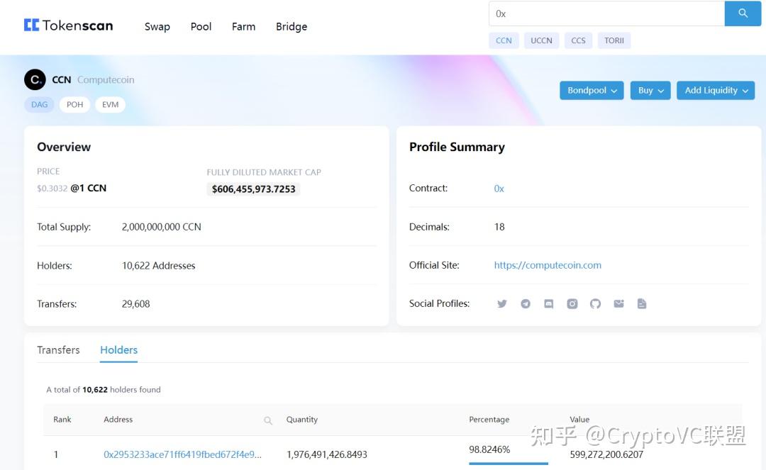Open the GitHub social profile icon

(x=595, y=303)
